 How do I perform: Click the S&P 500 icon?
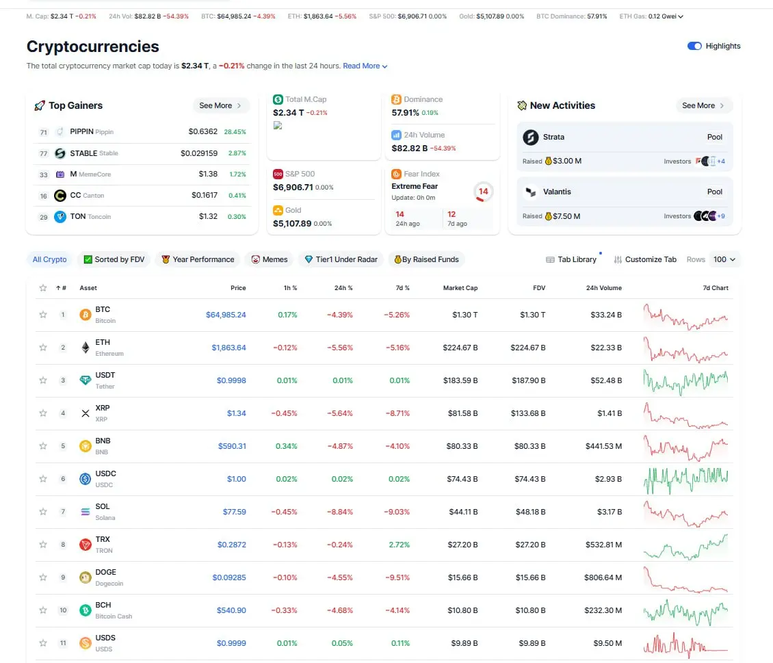click(278, 174)
